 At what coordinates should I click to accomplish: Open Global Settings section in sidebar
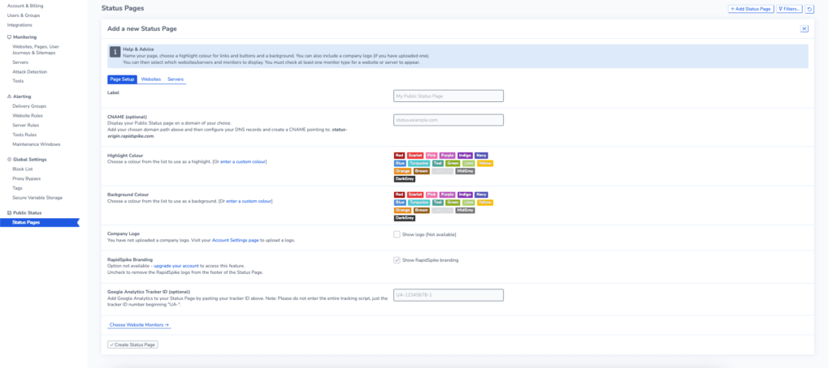pos(27,160)
